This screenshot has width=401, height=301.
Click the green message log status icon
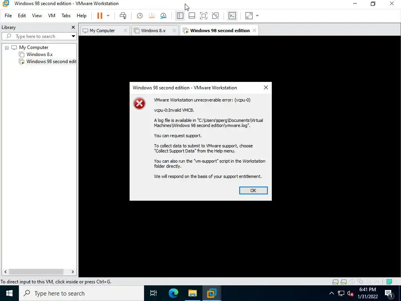389,282
